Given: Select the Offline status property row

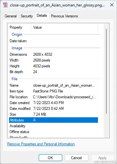Looking at the screenshot, I should point(54,132).
